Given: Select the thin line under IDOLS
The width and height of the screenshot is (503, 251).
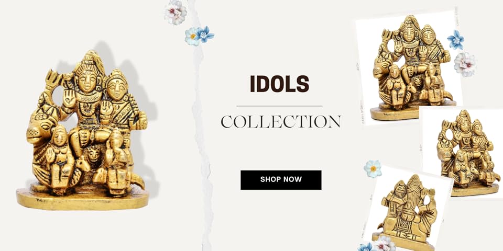Looking at the screenshot, I should tap(279, 106).
